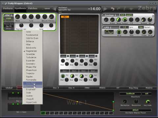Click the LFO 1 Phase knob

144,32
